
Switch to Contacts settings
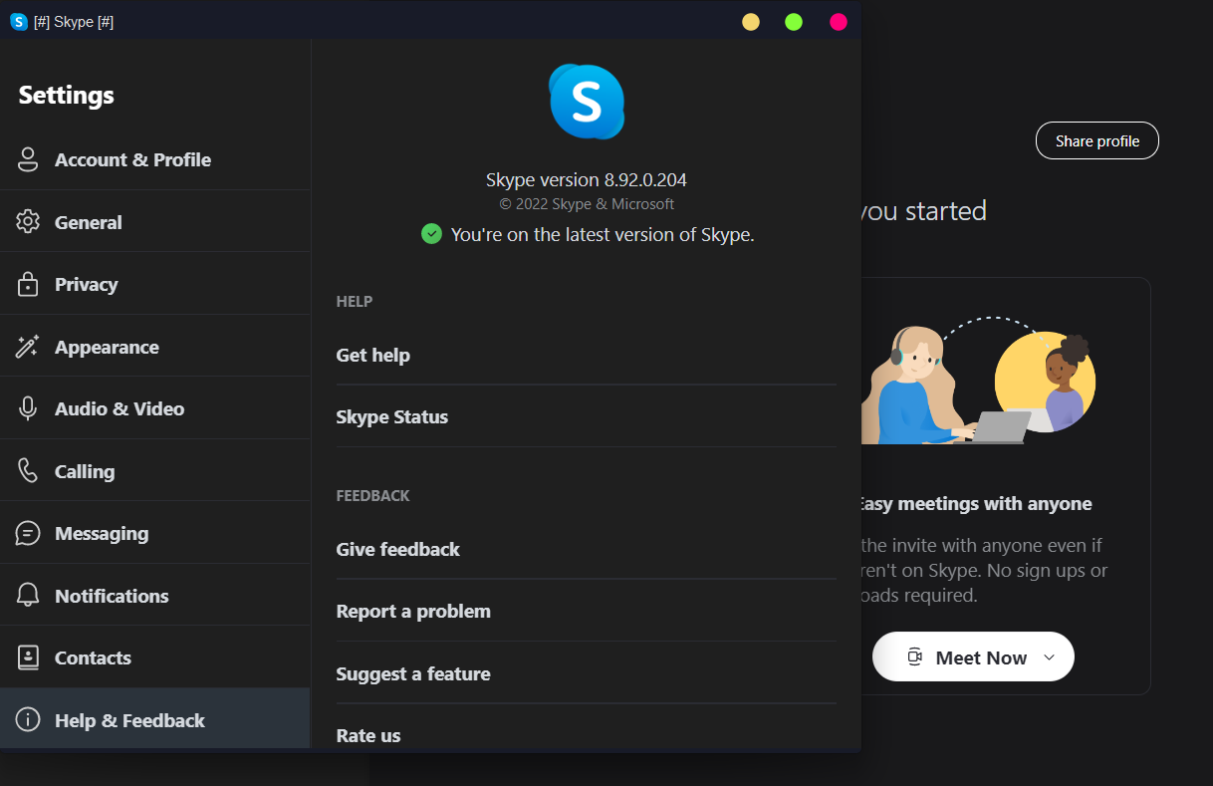tap(155, 657)
